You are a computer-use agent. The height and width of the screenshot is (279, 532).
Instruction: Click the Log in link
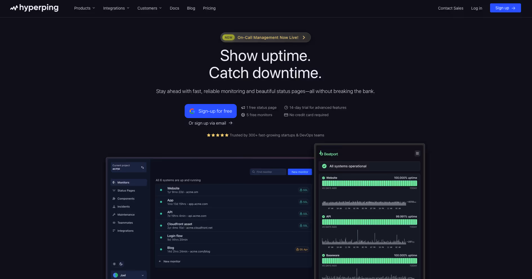pos(477,8)
